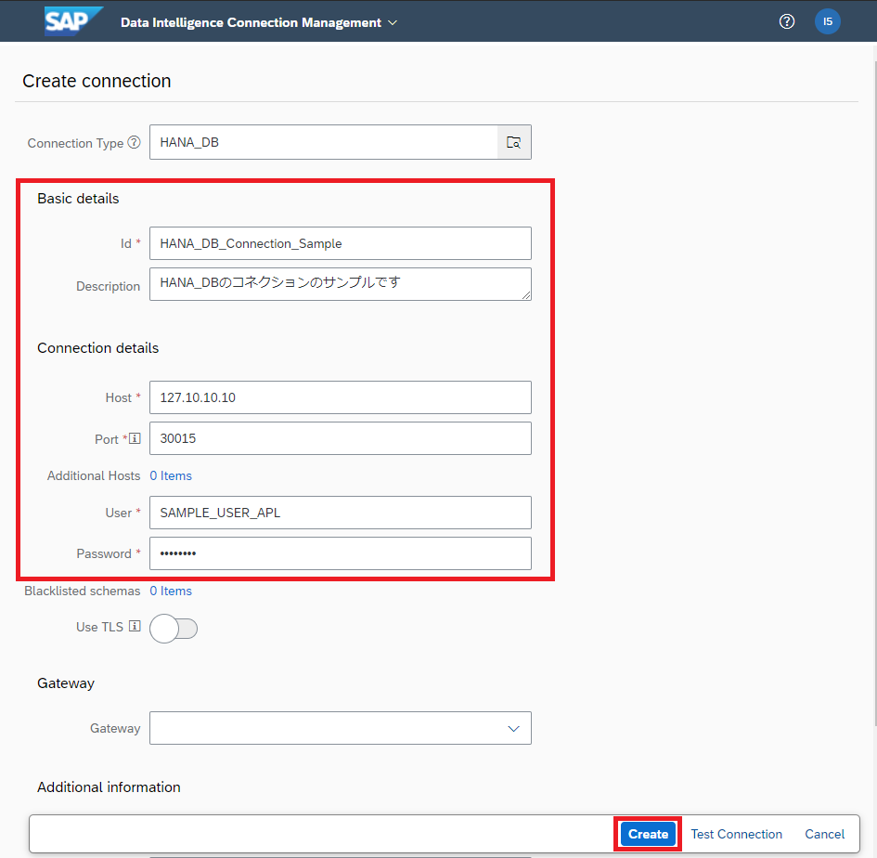Open the user profile avatar
Screen dimensions: 877x858
(x=827, y=21)
